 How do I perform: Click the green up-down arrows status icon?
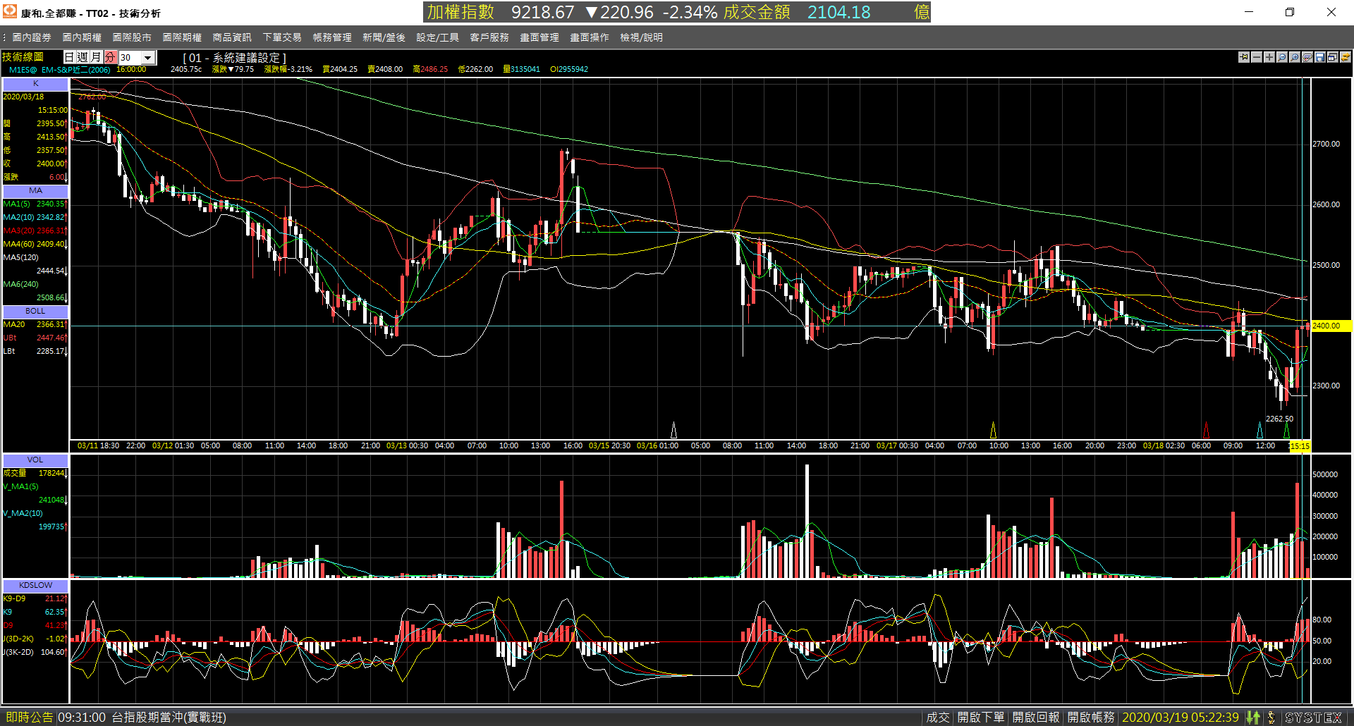coord(1252,718)
